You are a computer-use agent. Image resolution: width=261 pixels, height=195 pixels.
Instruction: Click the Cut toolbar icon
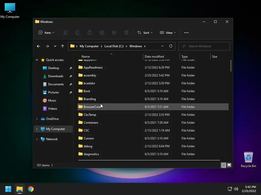[x=65, y=33]
